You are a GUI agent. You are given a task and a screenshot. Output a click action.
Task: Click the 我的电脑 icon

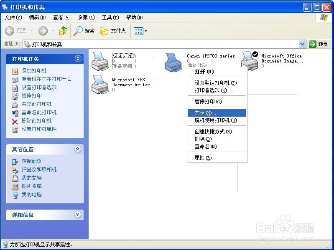click(15, 195)
